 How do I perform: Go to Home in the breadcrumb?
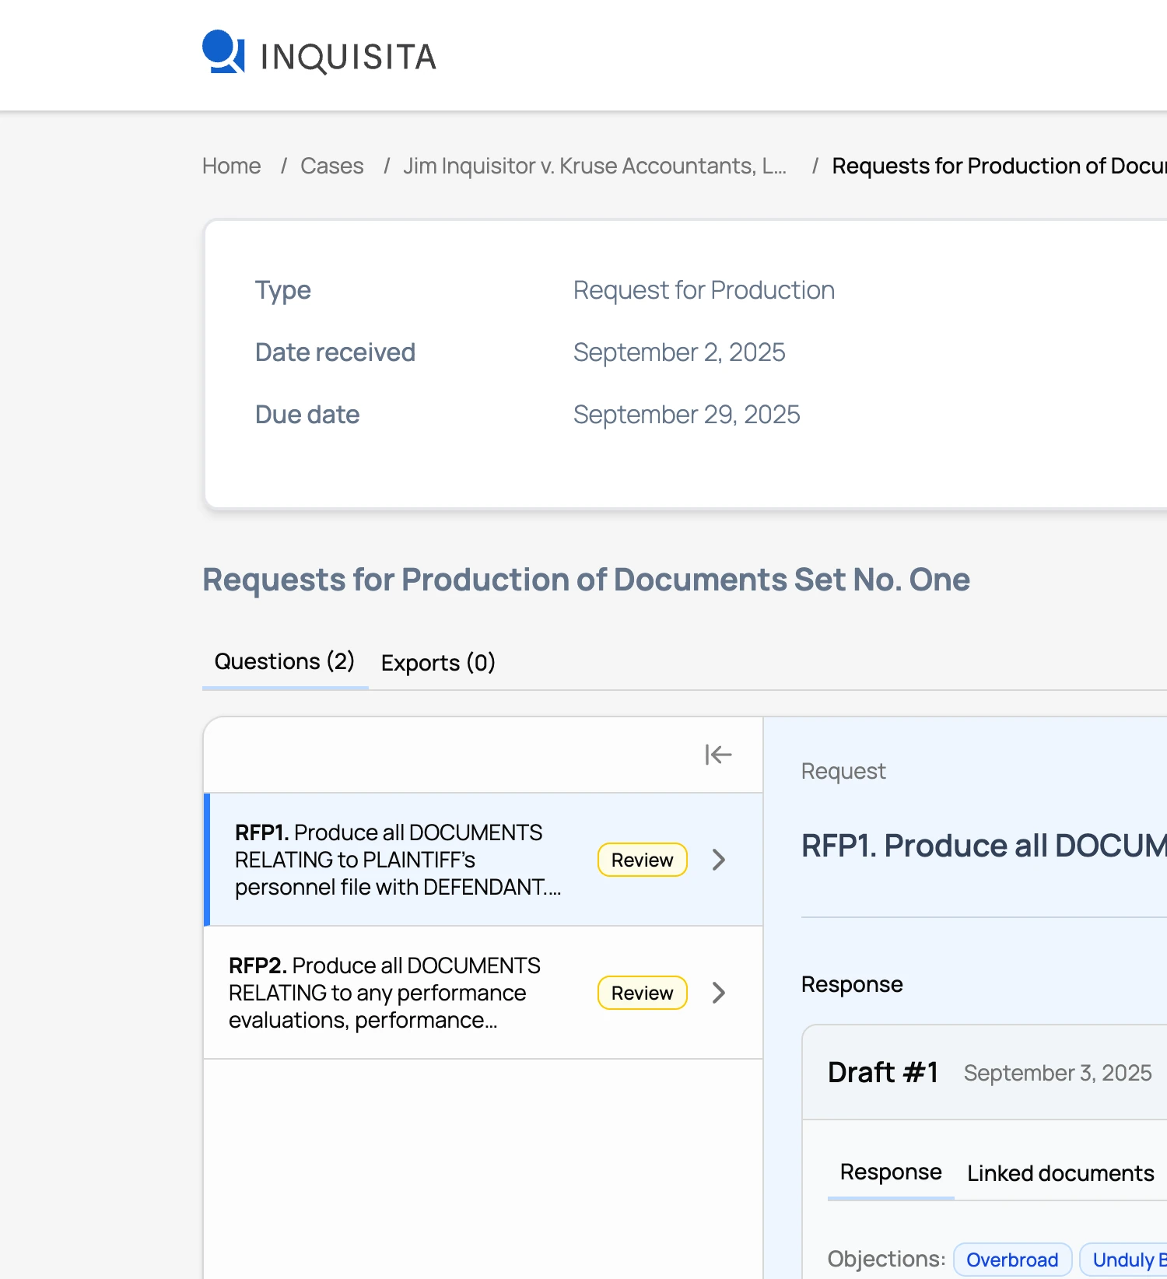pos(231,166)
